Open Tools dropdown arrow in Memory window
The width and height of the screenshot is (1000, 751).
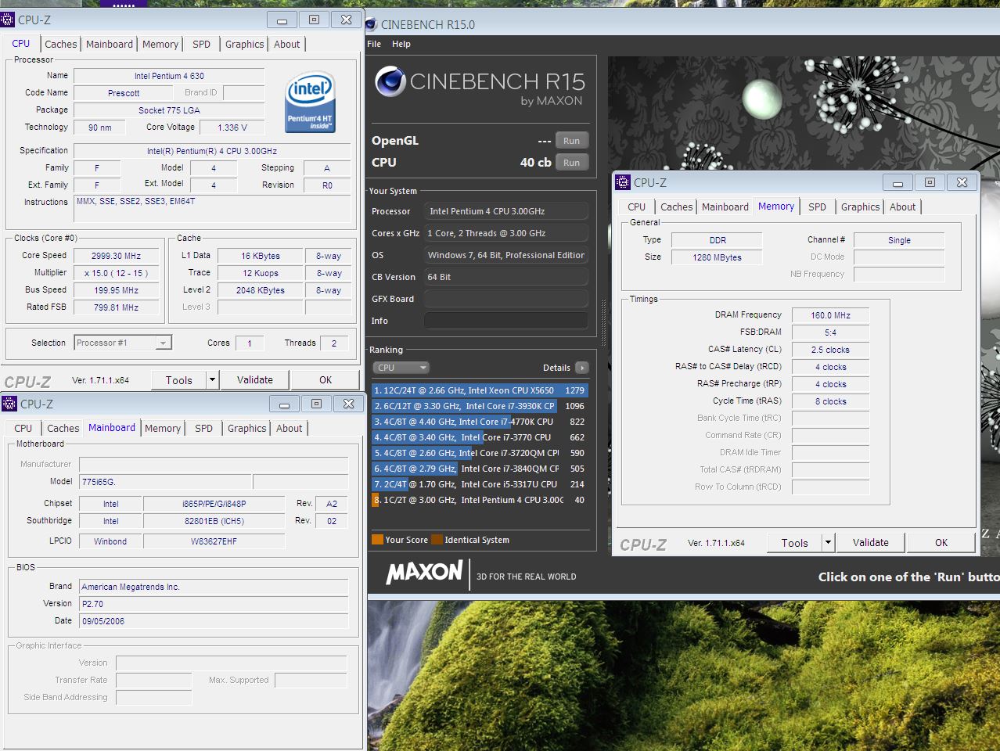[828, 542]
